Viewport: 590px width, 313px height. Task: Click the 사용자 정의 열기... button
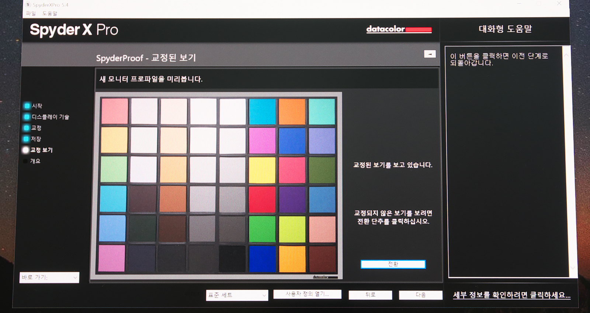point(307,294)
